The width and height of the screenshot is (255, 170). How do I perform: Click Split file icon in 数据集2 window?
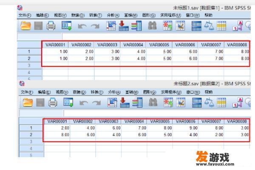197,103
